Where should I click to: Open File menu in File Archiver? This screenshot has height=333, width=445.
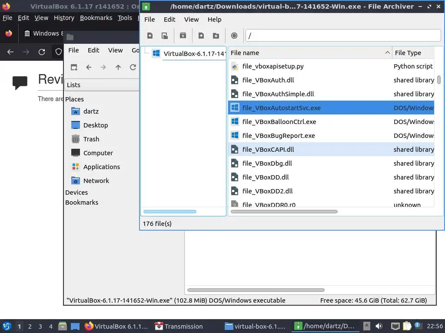tap(149, 20)
